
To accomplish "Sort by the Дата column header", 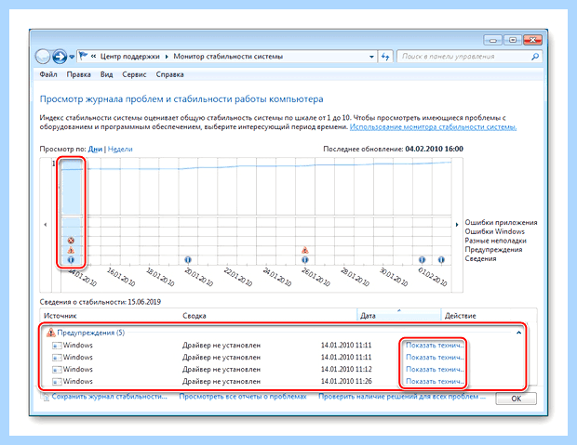I will [x=399, y=315].
